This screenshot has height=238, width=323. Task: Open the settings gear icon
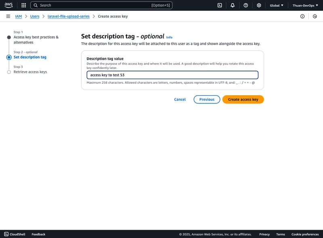tap(259, 5)
